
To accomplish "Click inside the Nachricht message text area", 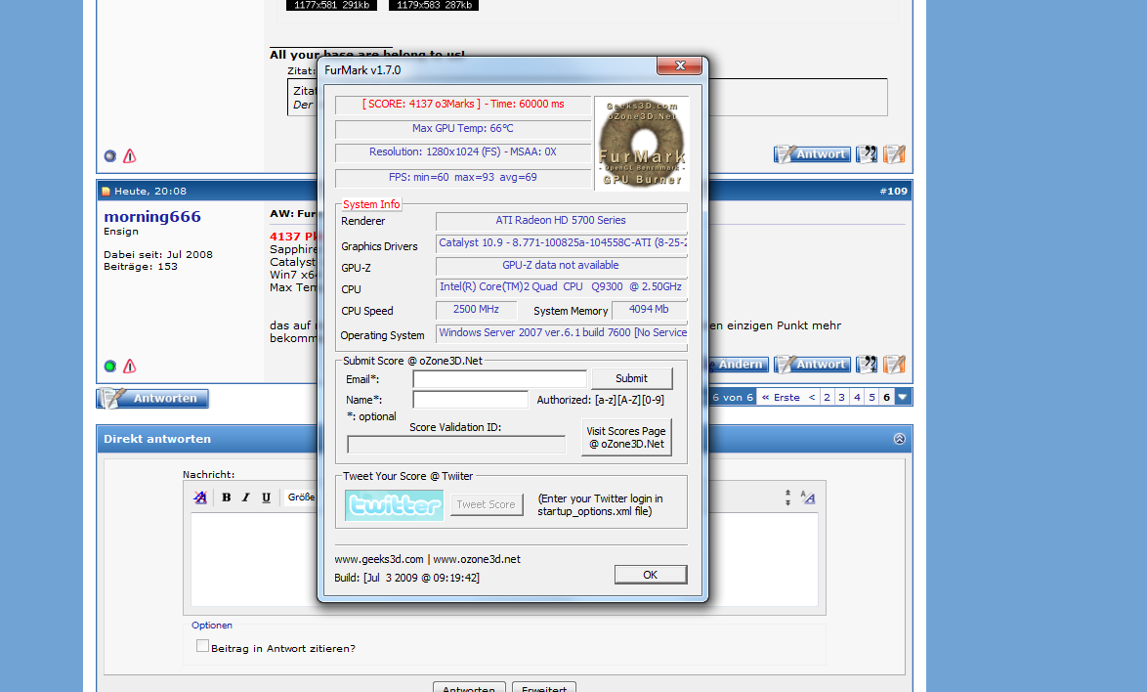I will [x=505, y=560].
